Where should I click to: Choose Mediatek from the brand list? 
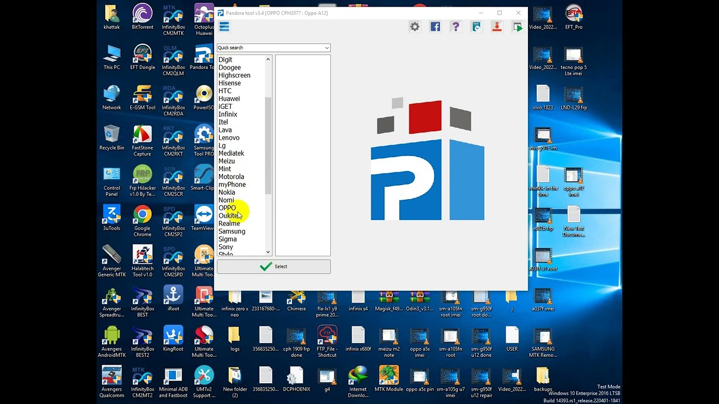click(231, 153)
